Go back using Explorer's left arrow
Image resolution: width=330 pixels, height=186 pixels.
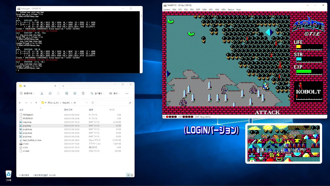click(20, 103)
